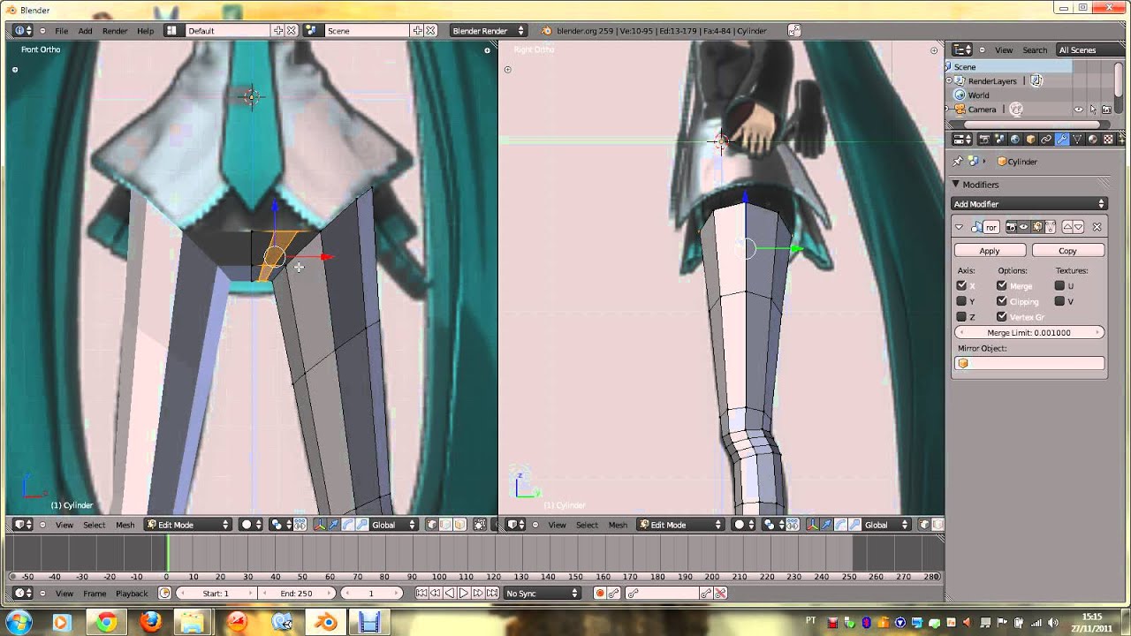Open the File menu
This screenshot has width=1131, height=636.
61,31
